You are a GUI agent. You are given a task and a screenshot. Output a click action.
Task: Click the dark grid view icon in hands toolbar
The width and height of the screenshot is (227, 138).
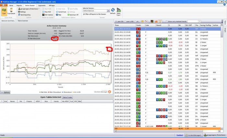pos(152,21)
